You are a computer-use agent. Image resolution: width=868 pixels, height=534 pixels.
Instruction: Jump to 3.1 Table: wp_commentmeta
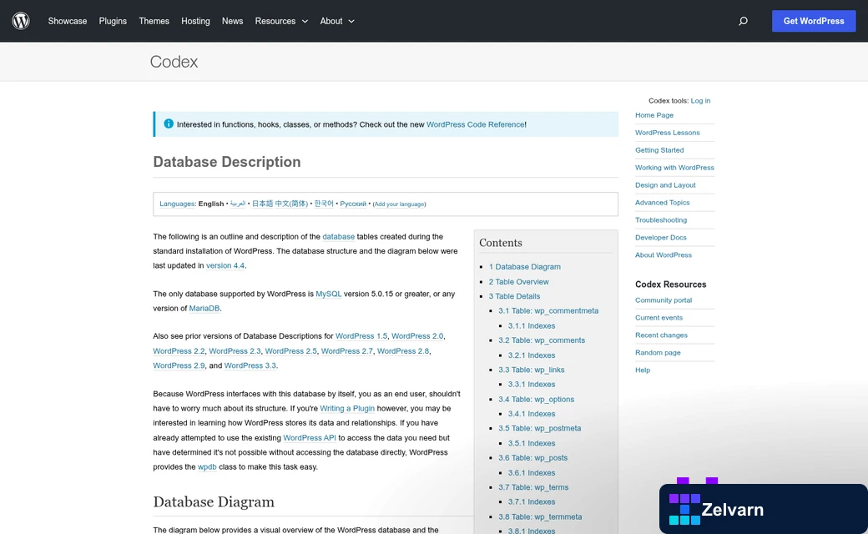click(548, 311)
